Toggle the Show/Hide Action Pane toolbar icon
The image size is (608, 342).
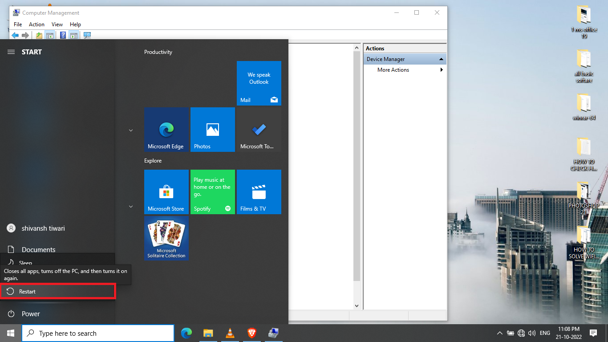[x=74, y=35]
